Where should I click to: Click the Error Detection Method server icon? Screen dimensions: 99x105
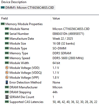pyautogui.click(x=7, y=82)
